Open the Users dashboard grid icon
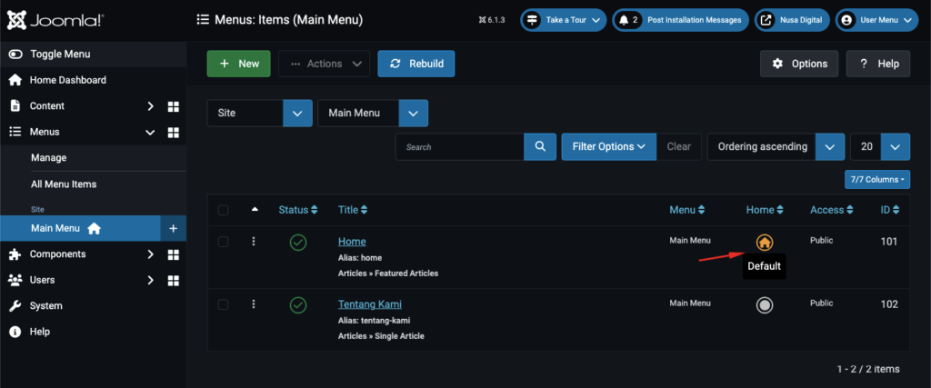This screenshot has height=388, width=931. [x=174, y=280]
